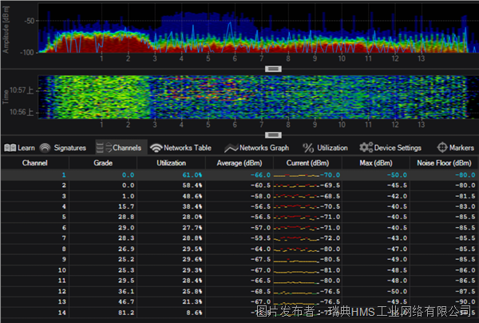Click the Markers crosshair icon
Image resolution: width=479 pixels, height=323 pixels.
point(442,147)
